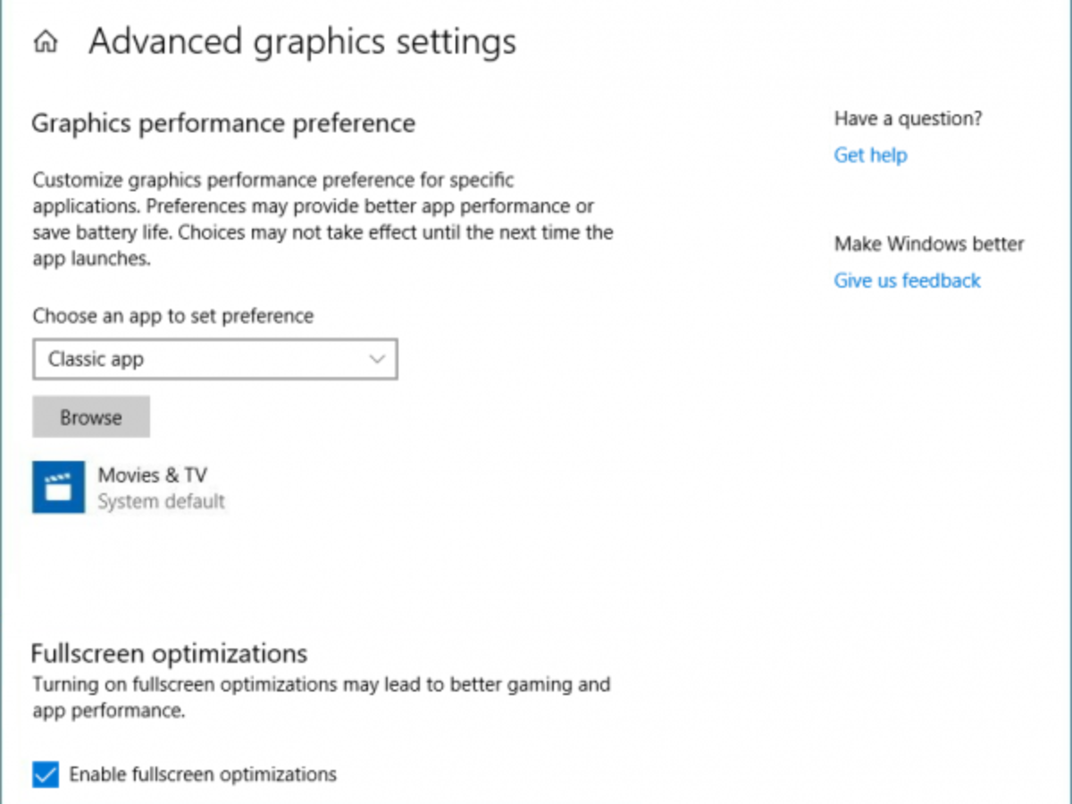Viewport: 1072px width, 804px height.
Task: Click the Customize graphics performance description paragraph
Action: coord(322,219)
